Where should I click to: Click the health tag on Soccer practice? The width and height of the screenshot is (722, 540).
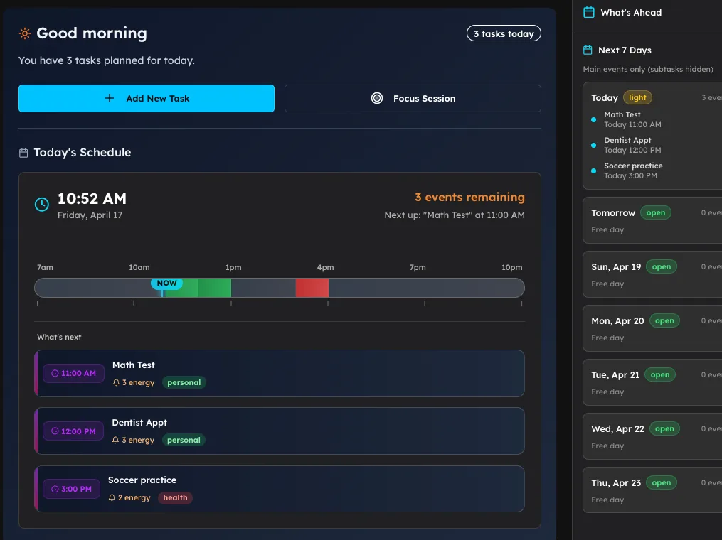click(176, 497)
